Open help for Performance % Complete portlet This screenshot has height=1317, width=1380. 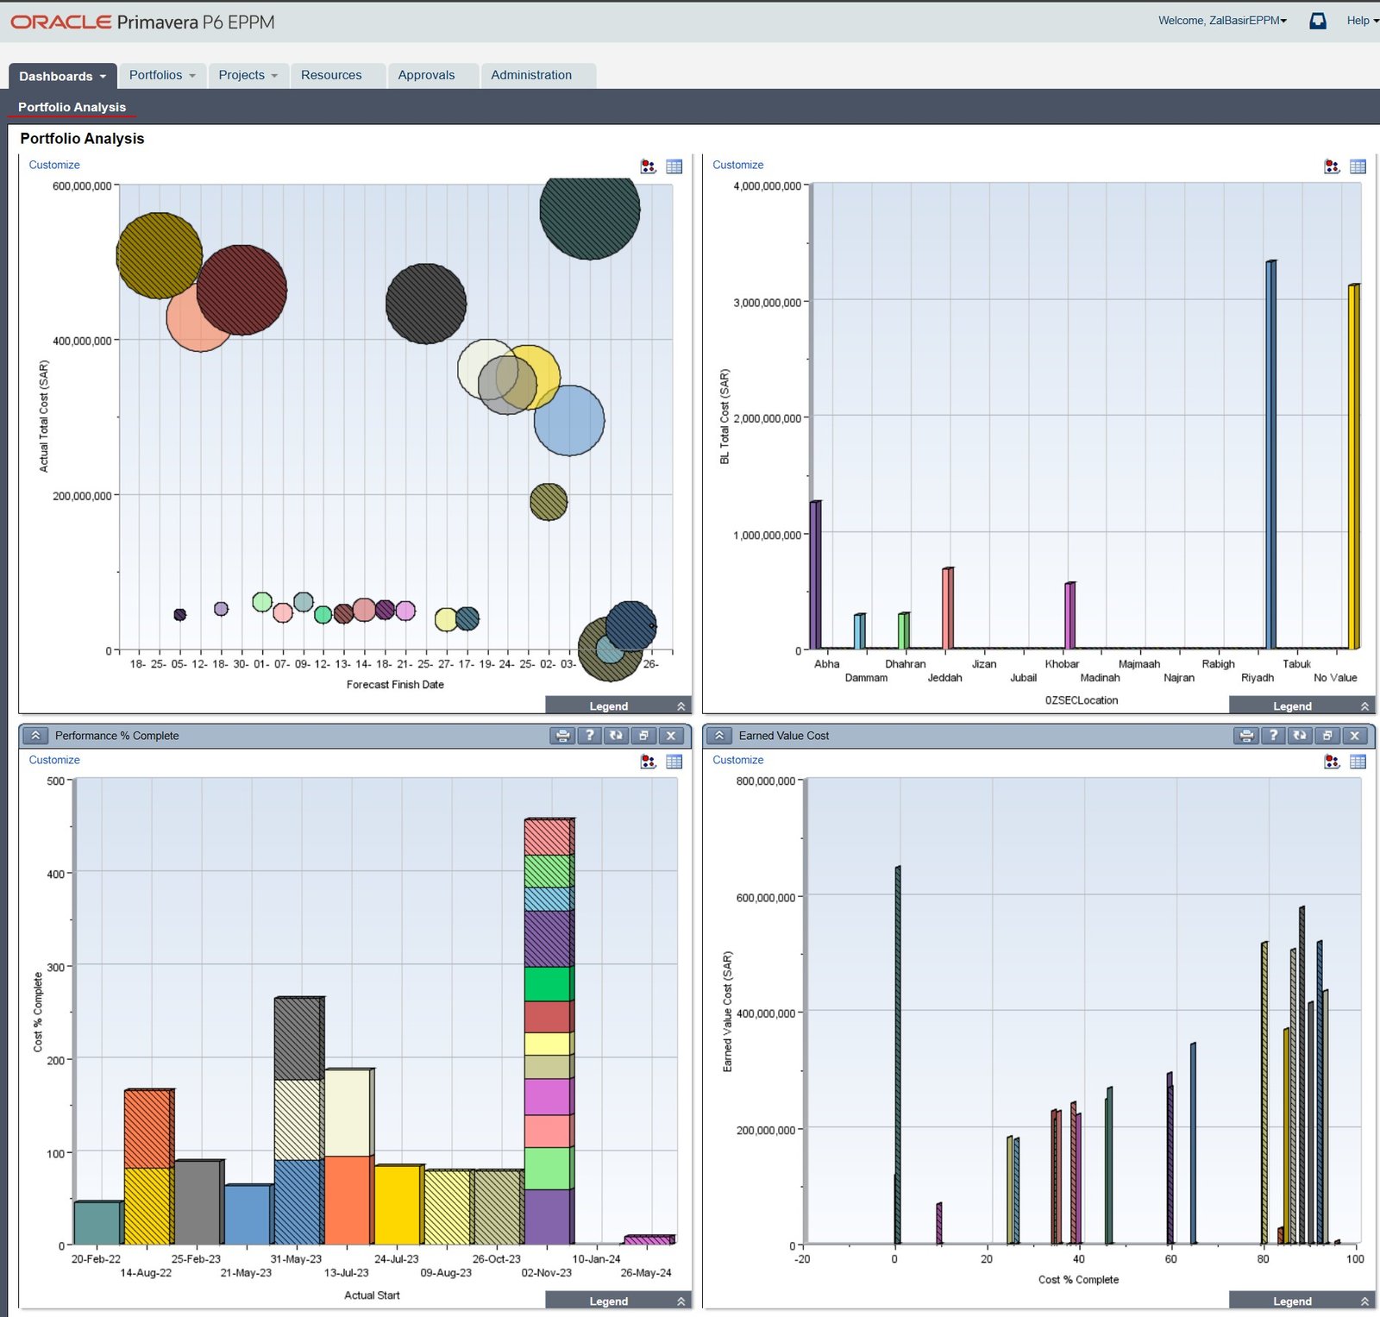point(589,736)
